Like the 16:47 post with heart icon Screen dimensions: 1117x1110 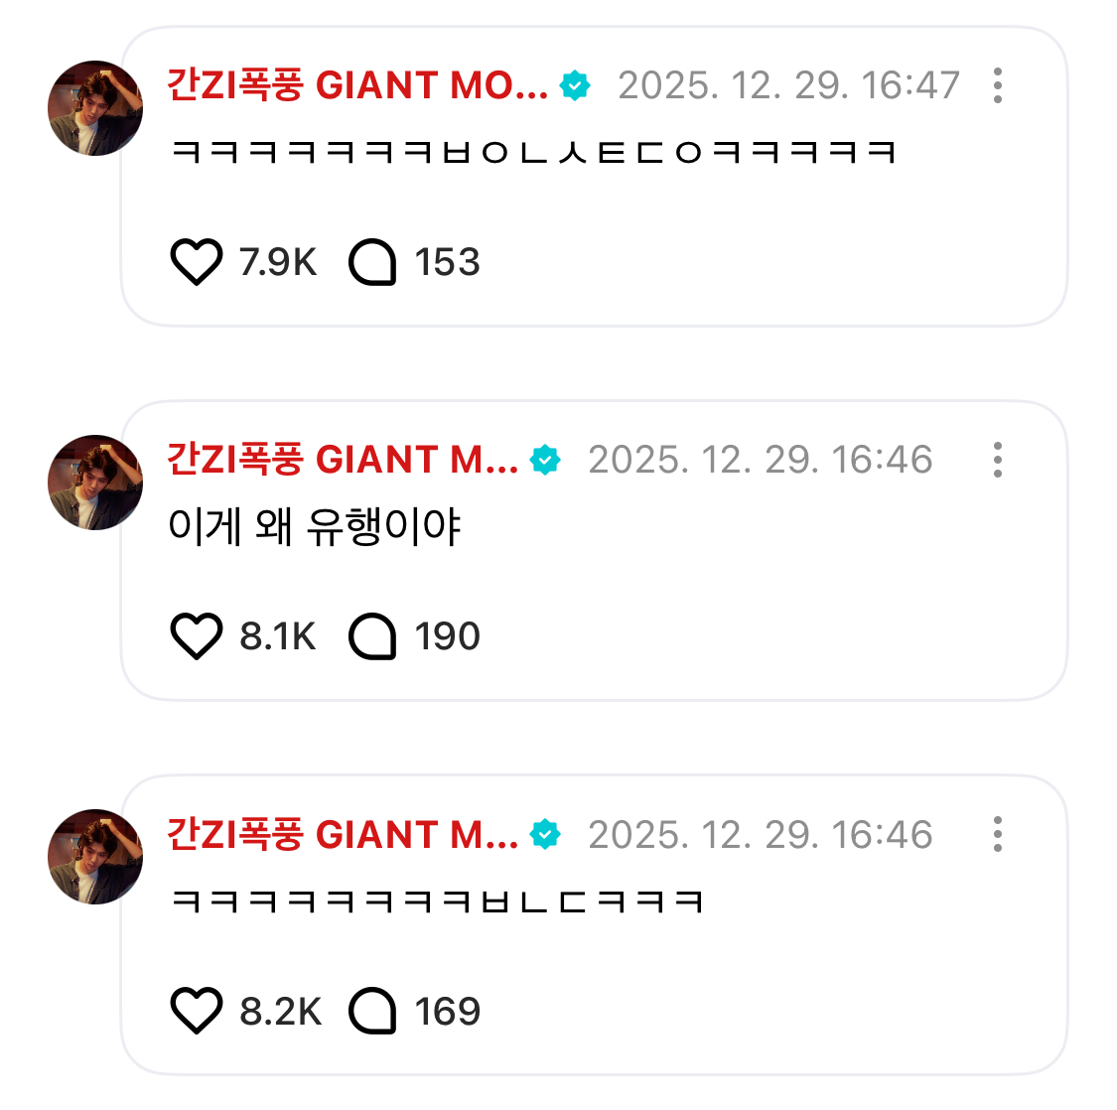pyautogui.click(x=196, y=263)
